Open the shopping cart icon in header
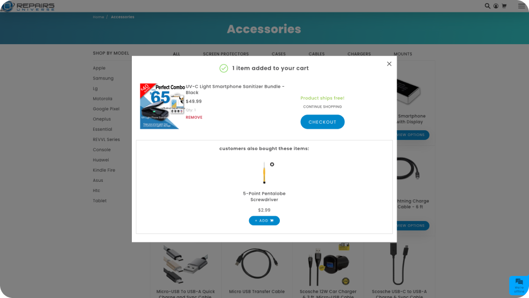The width and height of the screenshot is (529, 298). tap(504, 6)
